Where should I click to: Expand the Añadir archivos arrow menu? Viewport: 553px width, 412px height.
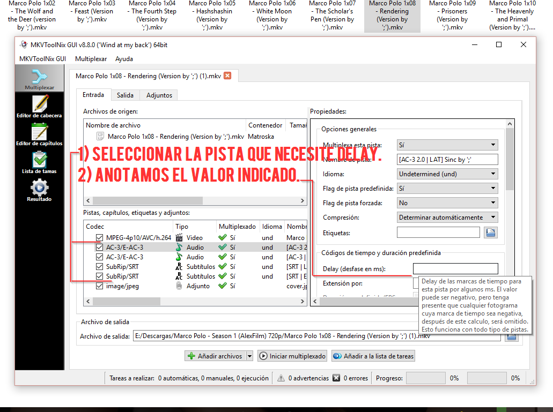point(250,356)
